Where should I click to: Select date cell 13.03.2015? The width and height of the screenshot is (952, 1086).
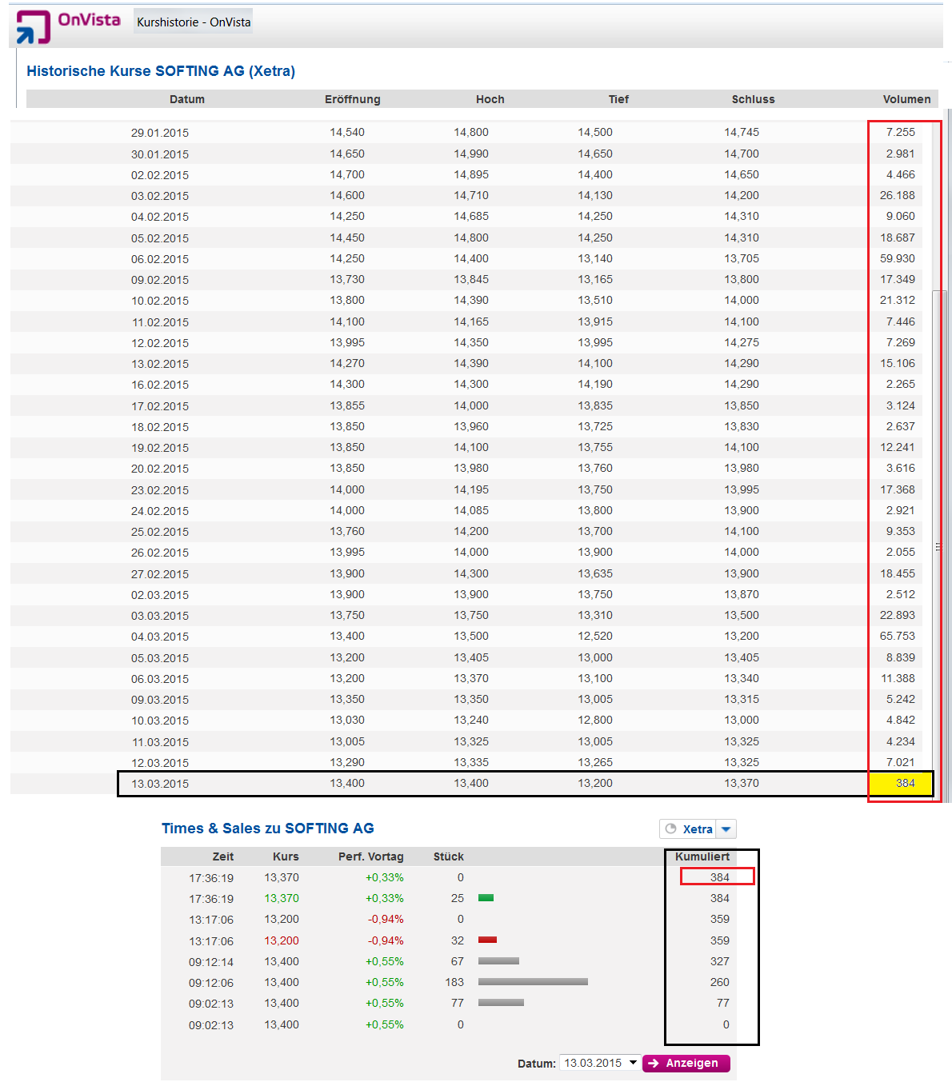click(160, 784)
